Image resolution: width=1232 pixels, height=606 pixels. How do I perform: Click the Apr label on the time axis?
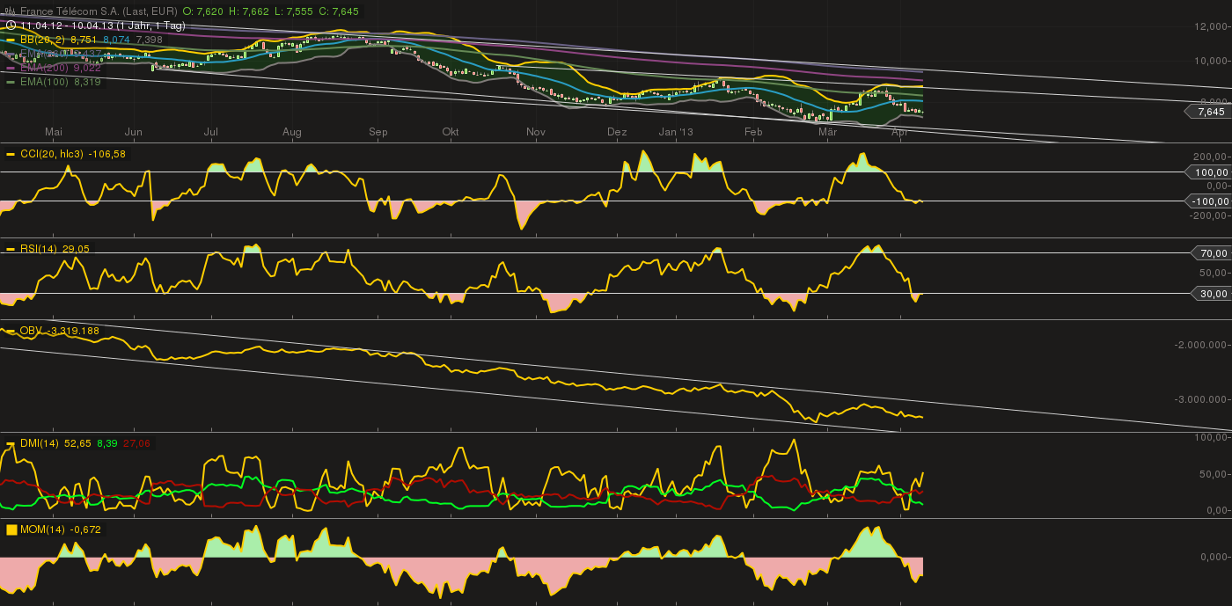(900, 132)
